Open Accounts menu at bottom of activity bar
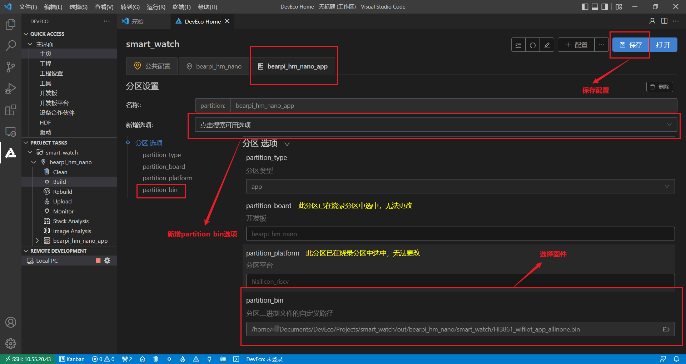This screenshot has width=686, height=364. point(11,322)
